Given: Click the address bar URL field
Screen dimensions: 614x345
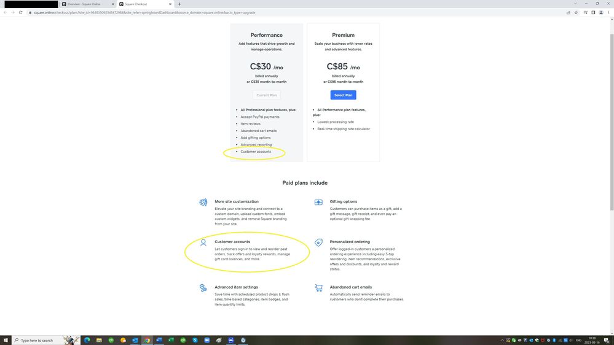Looking at the screenshot, I should click(246, 12).
